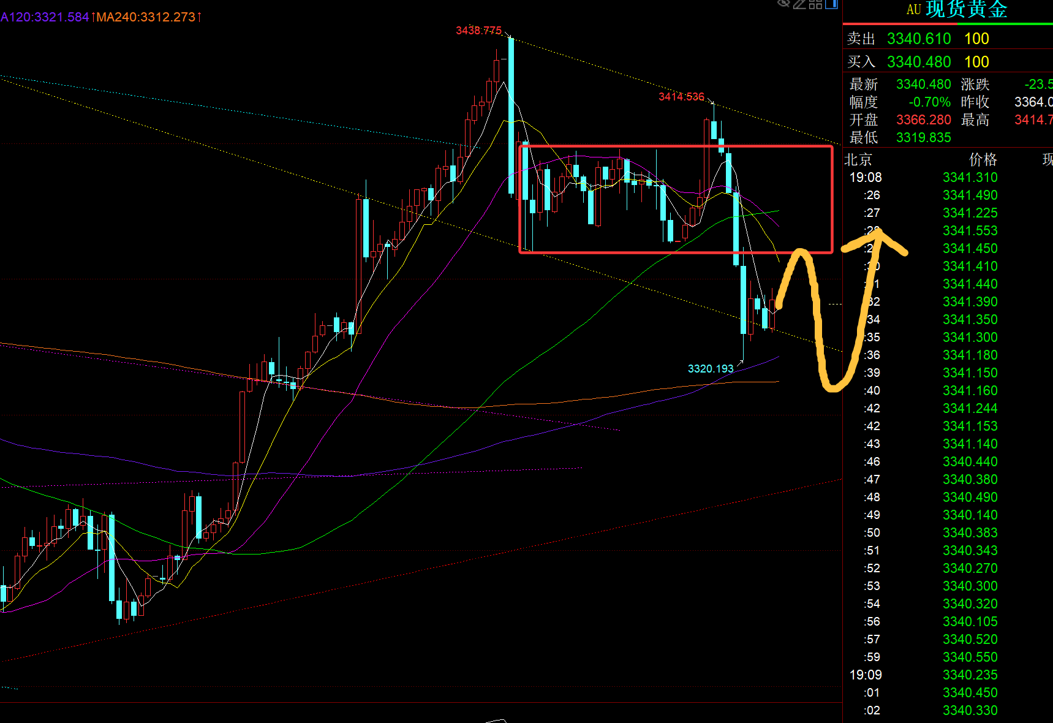This screenshot has height=723, width=1053.
Task: Click the tall cyan candle at the 3438 peak
Action: pos(511,116)
